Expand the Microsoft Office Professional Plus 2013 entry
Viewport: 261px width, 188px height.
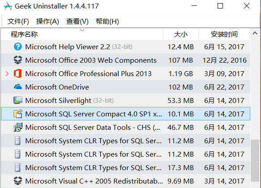pos(7,73)
